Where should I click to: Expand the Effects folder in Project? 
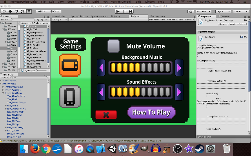pos(6,42)
